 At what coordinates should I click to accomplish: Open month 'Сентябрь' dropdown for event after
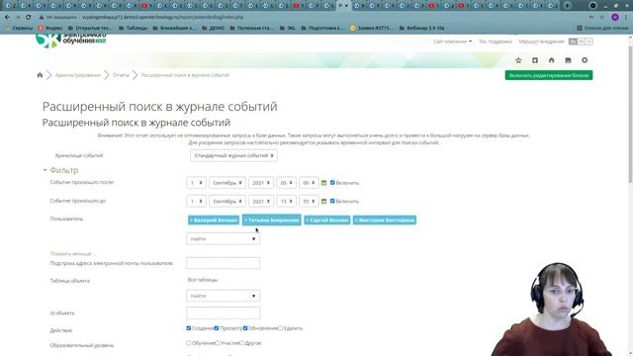click(x=227, y=183)
